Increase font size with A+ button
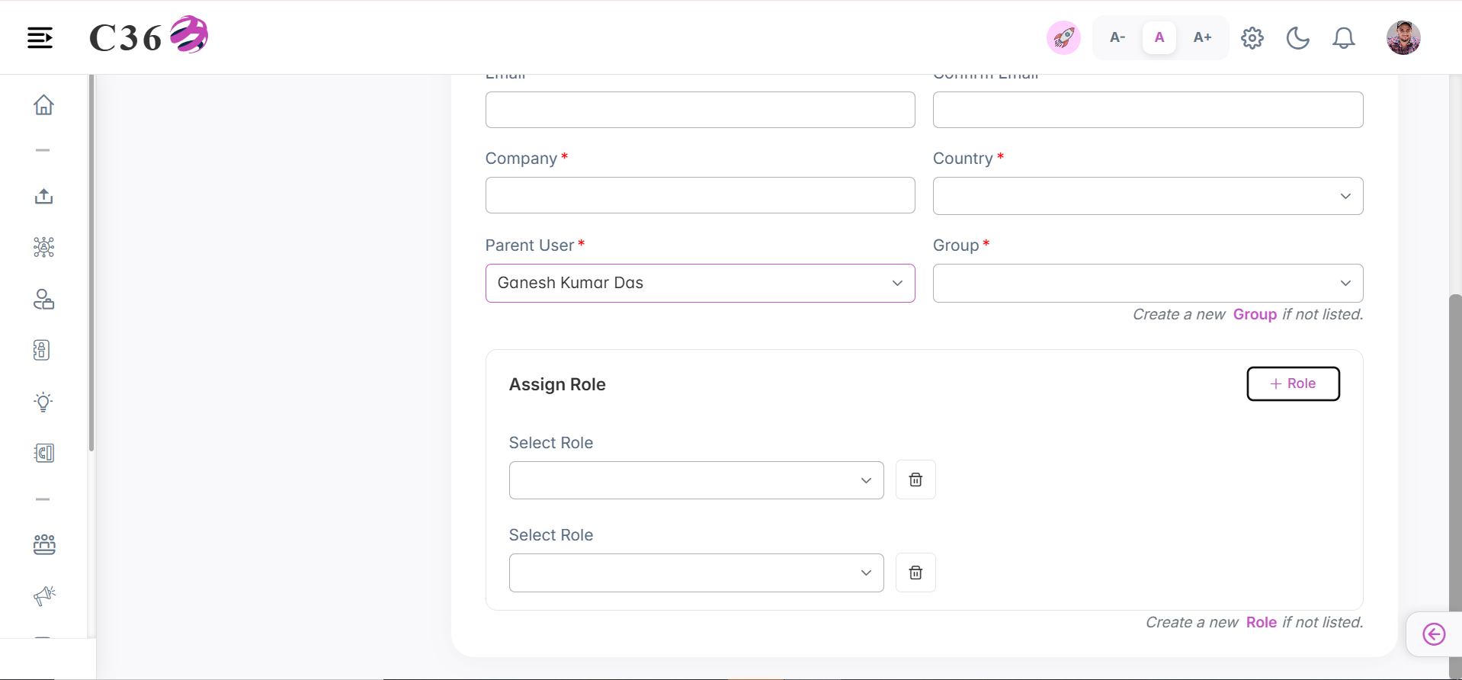The width and height of the screenshot is (1462, 680). (x=1202, y=37)
